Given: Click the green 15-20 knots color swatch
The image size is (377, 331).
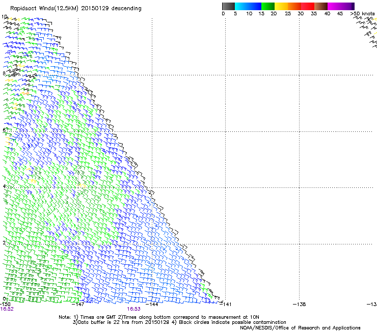Looking at the screenshot, I should 268,6.
